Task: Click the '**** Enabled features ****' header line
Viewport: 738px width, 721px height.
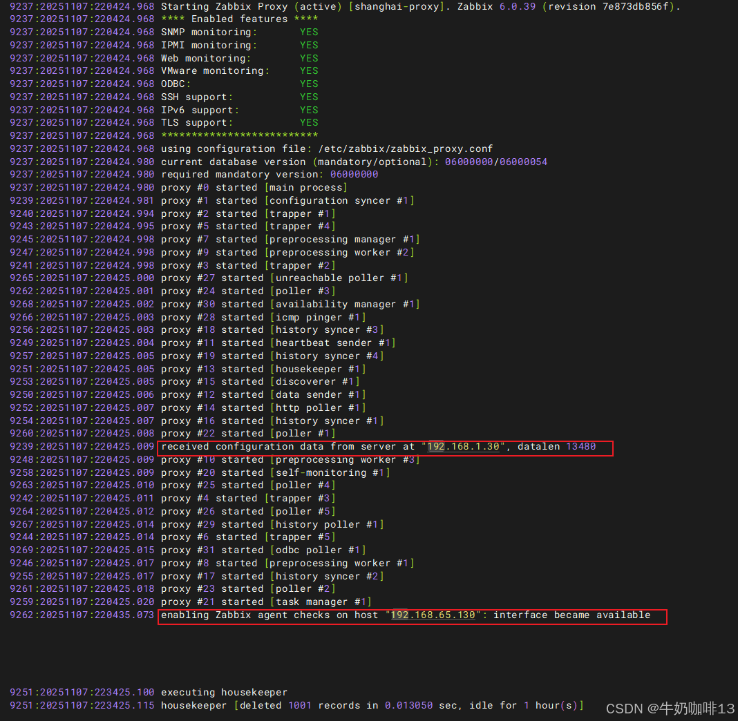Action: 164,19
